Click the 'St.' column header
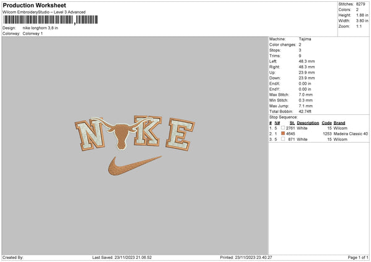Viewport: 371px width, 262px height. point(292,123)
